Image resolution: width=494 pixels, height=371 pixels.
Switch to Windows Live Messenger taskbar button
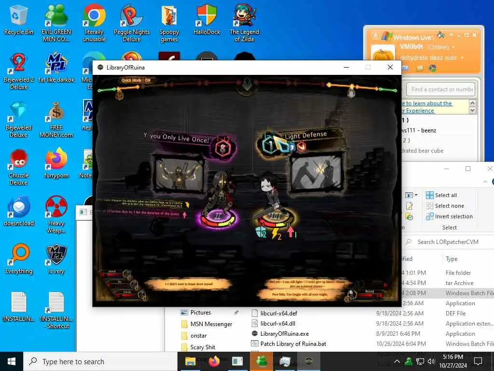click(x=261, y=361)
